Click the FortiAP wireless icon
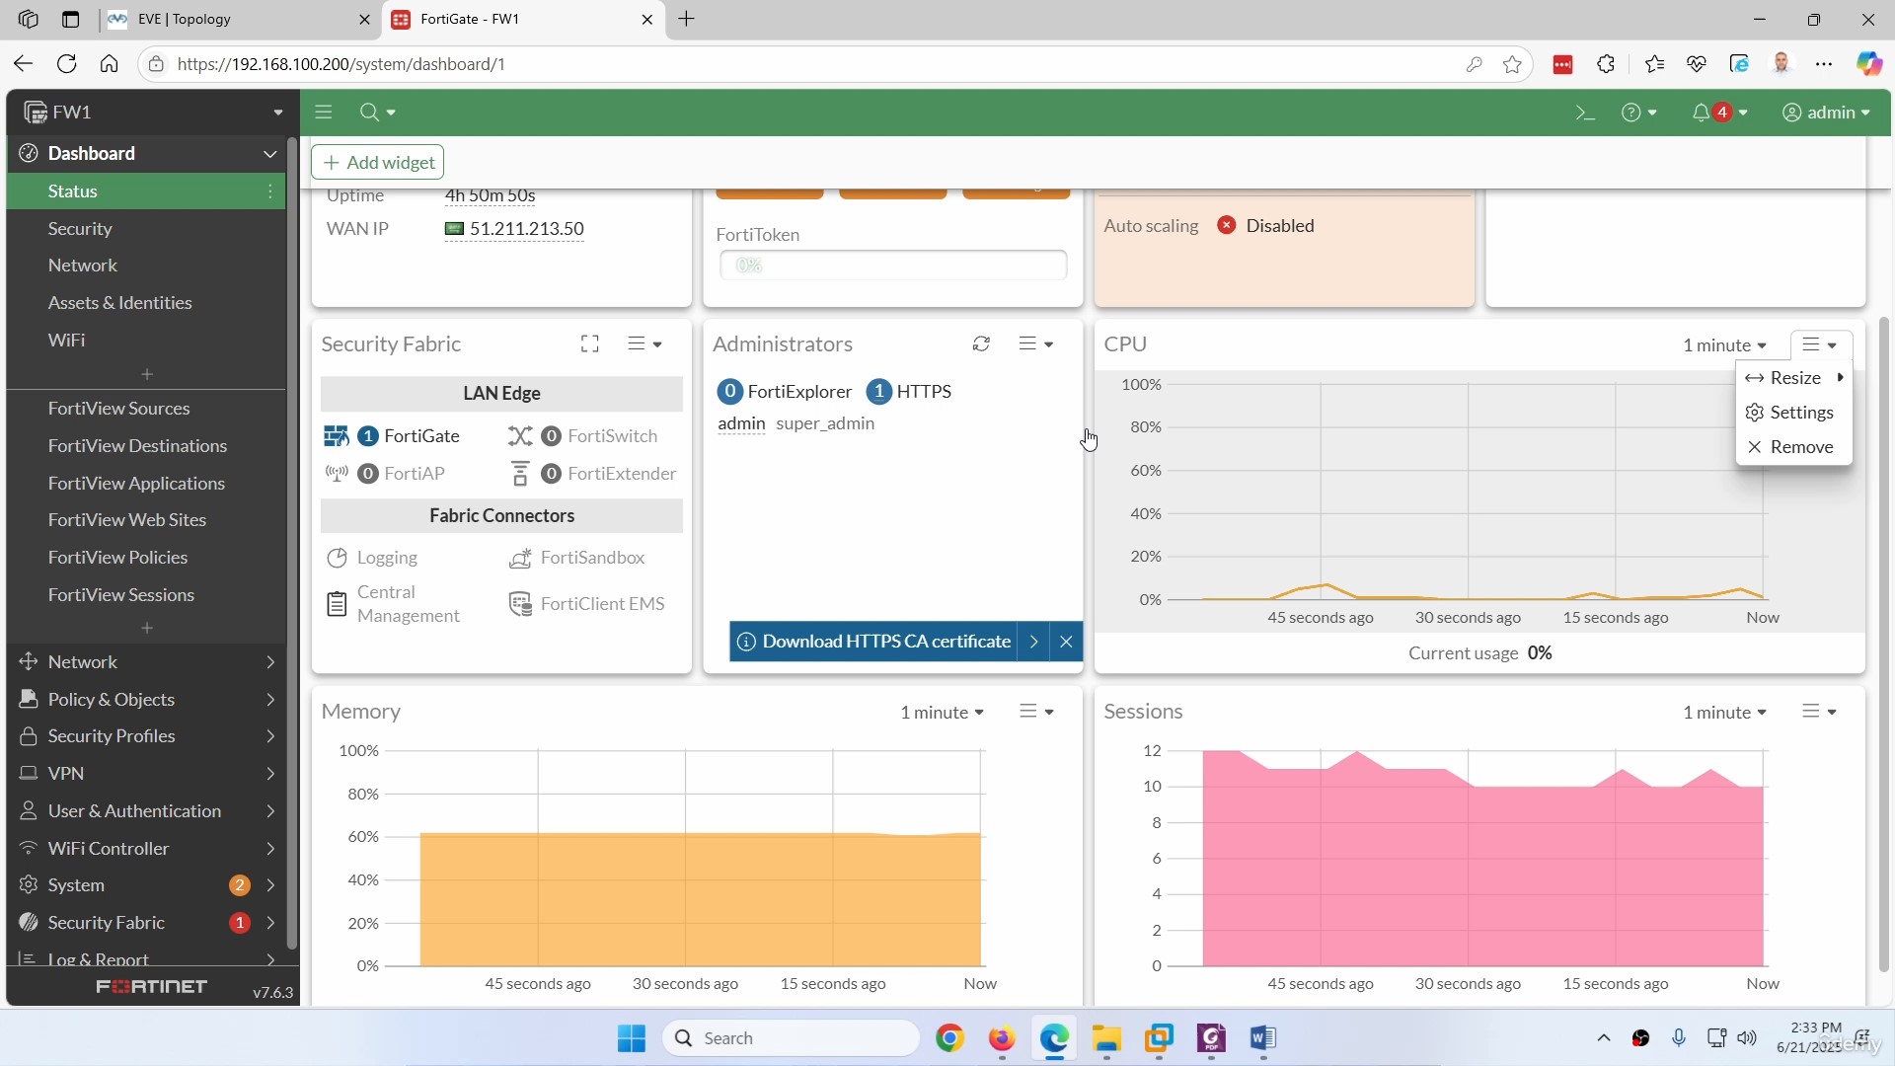Viewport: 1895px width, 1066px height. [x=337, y=474]
